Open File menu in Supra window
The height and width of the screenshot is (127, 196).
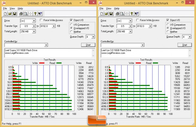click(5, 9)
